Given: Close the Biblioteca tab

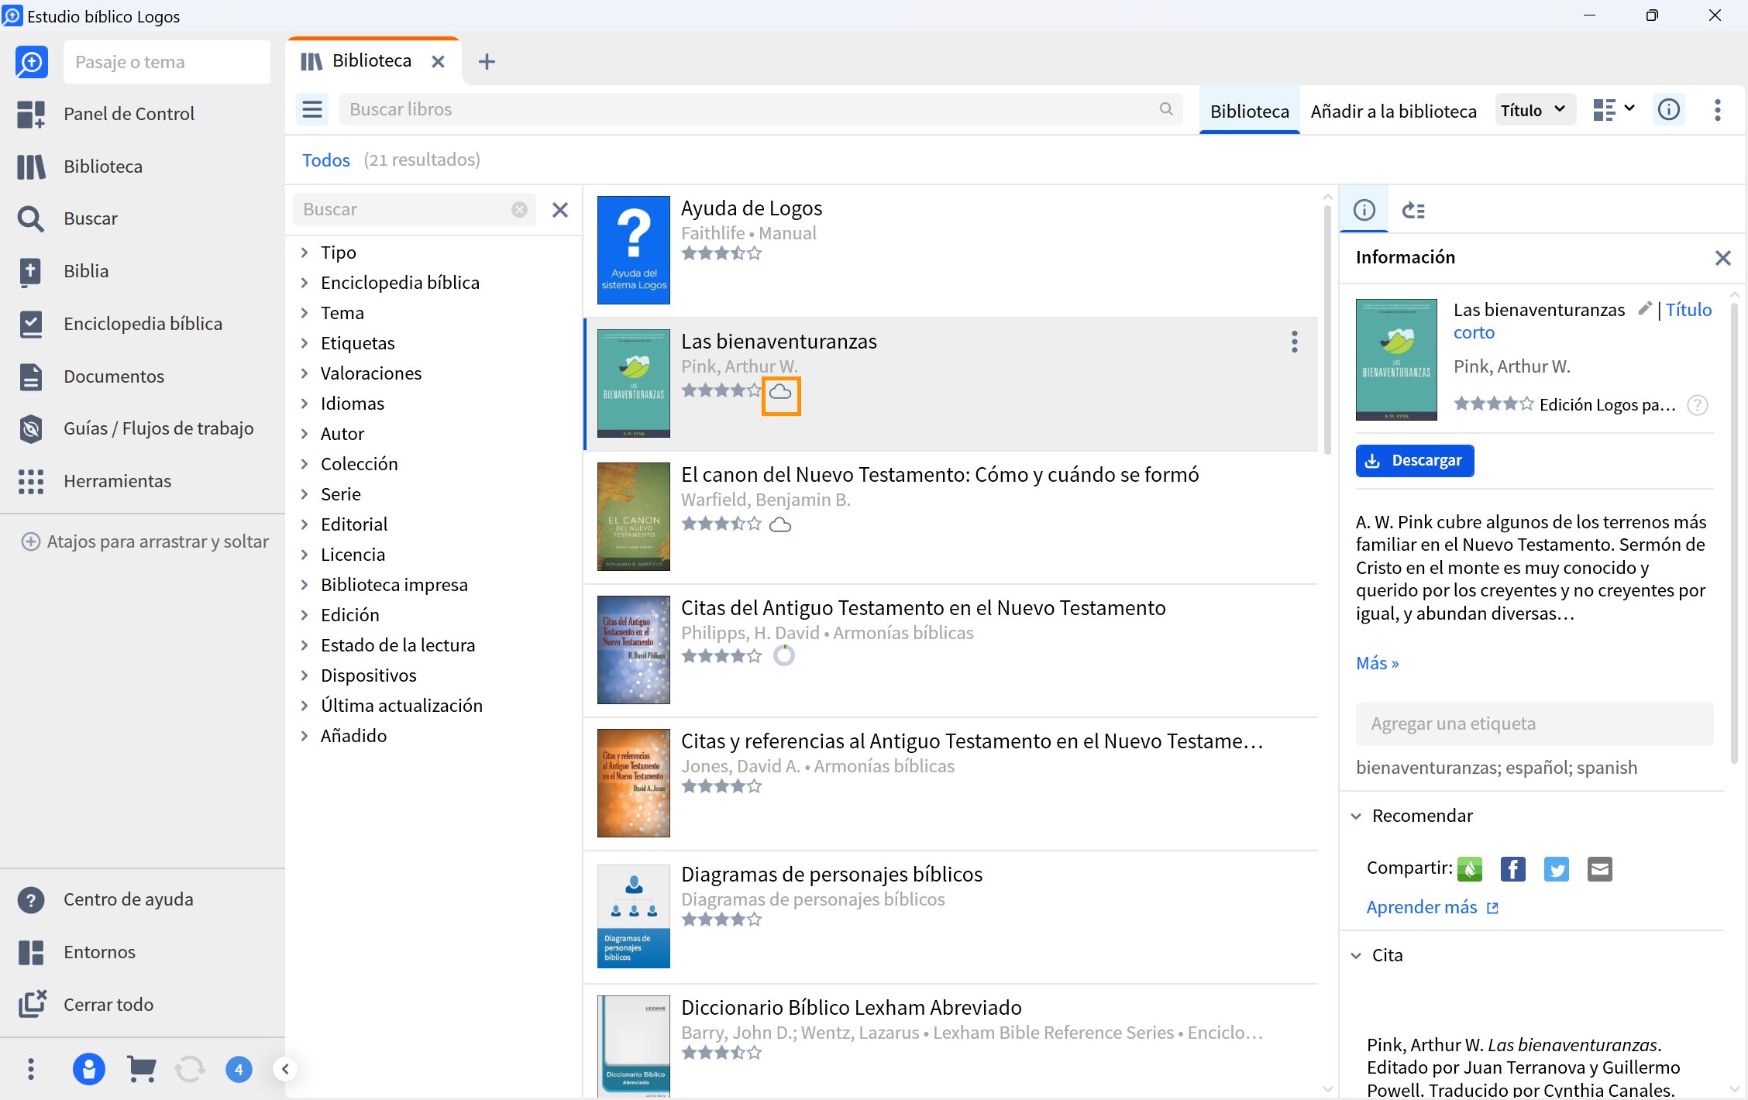Looking at the screenshot, I should click(438, 61).
